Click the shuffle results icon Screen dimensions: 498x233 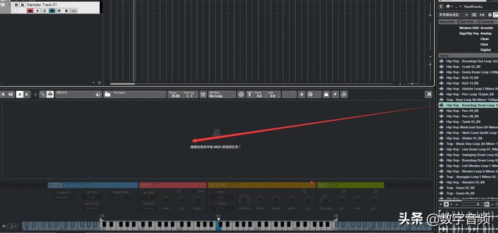(474, 15)
